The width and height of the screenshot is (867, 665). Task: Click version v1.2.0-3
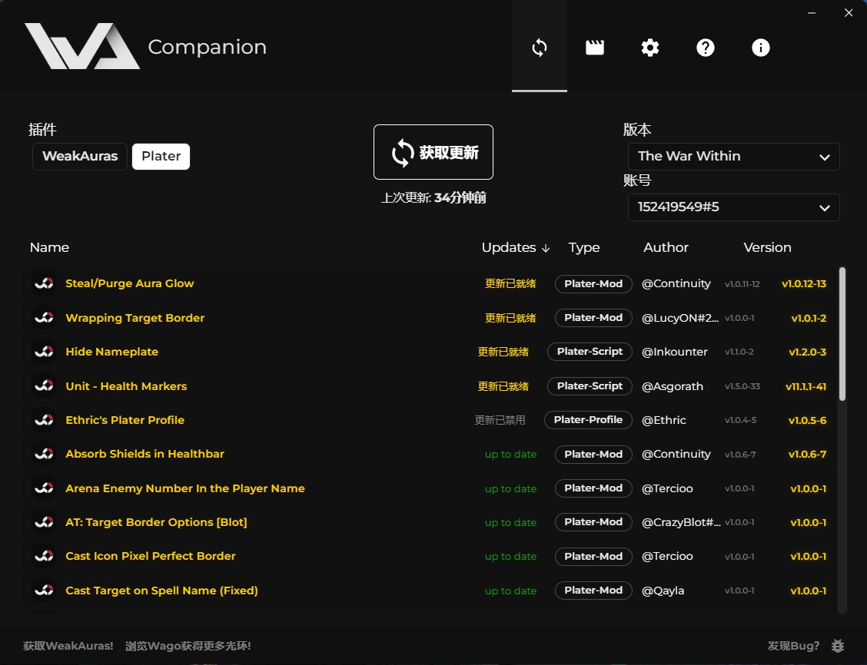807,352
